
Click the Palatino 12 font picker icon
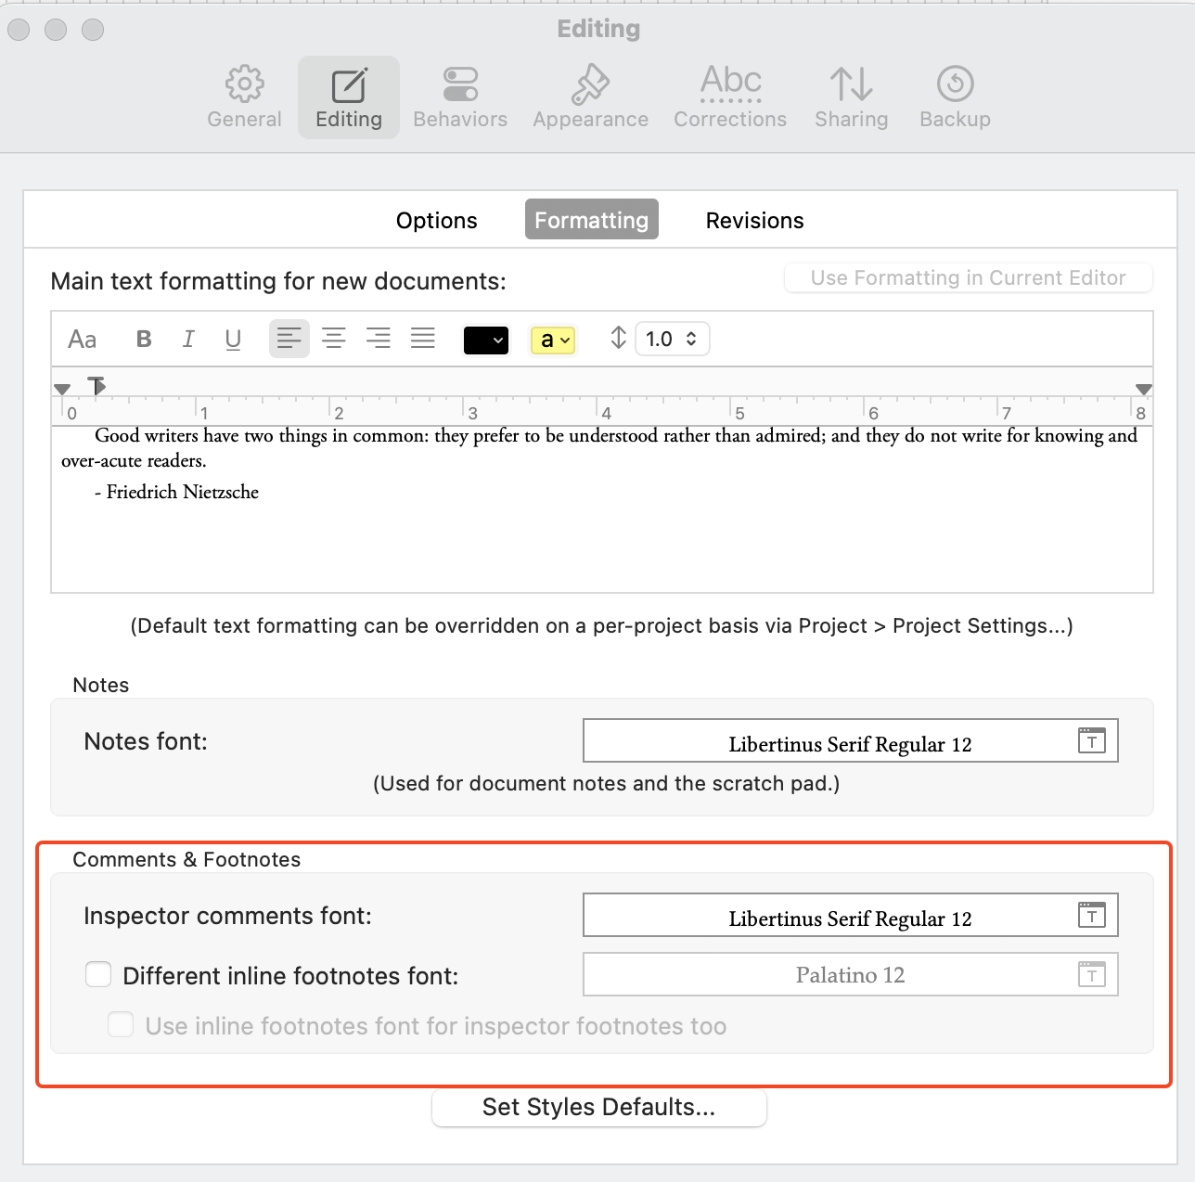pyautogui.click(x=1092, y=974)
